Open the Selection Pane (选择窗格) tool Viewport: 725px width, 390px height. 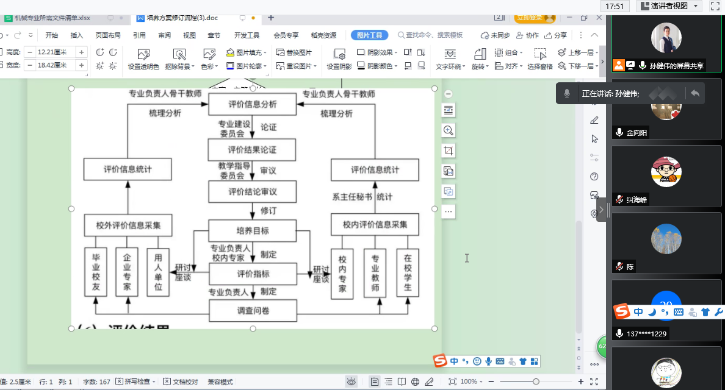click(x=539, y=59)
